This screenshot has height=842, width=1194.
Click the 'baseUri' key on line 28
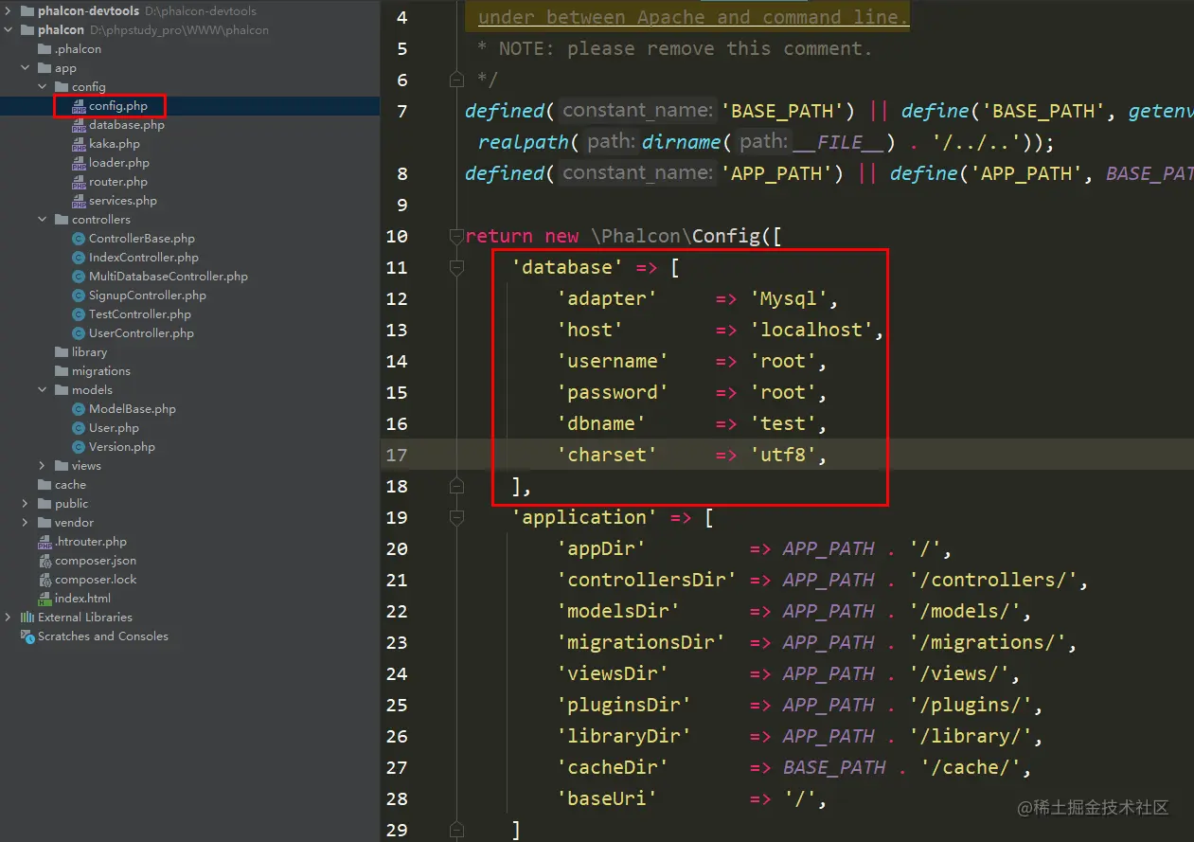point(607,798)
